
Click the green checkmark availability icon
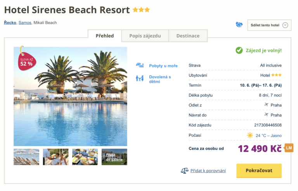tap(239, 50)
